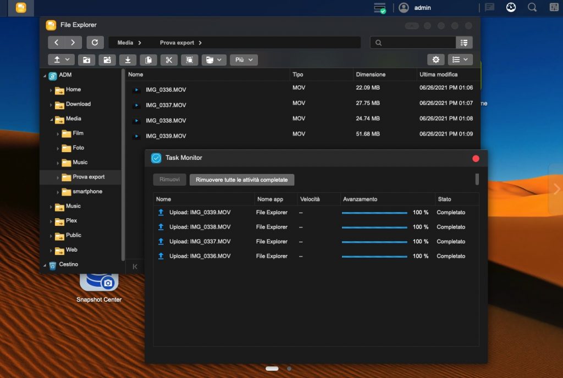Open the activity monitor gauge icon

click(511, 8)
